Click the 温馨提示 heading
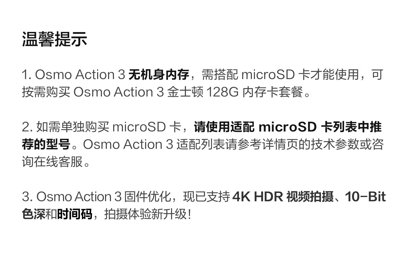 click(54, 39)
